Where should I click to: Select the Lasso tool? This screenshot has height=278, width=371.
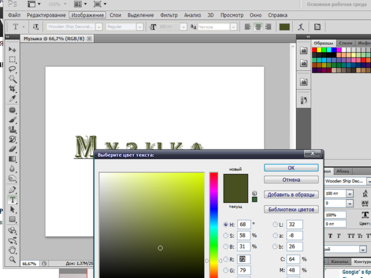click(x=13, y=69)
